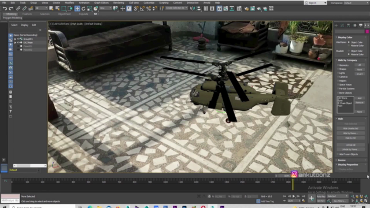The height and width of the screenshot is (208, 370).
Task: Click Go to End playback button
Action: pos(303,196)
